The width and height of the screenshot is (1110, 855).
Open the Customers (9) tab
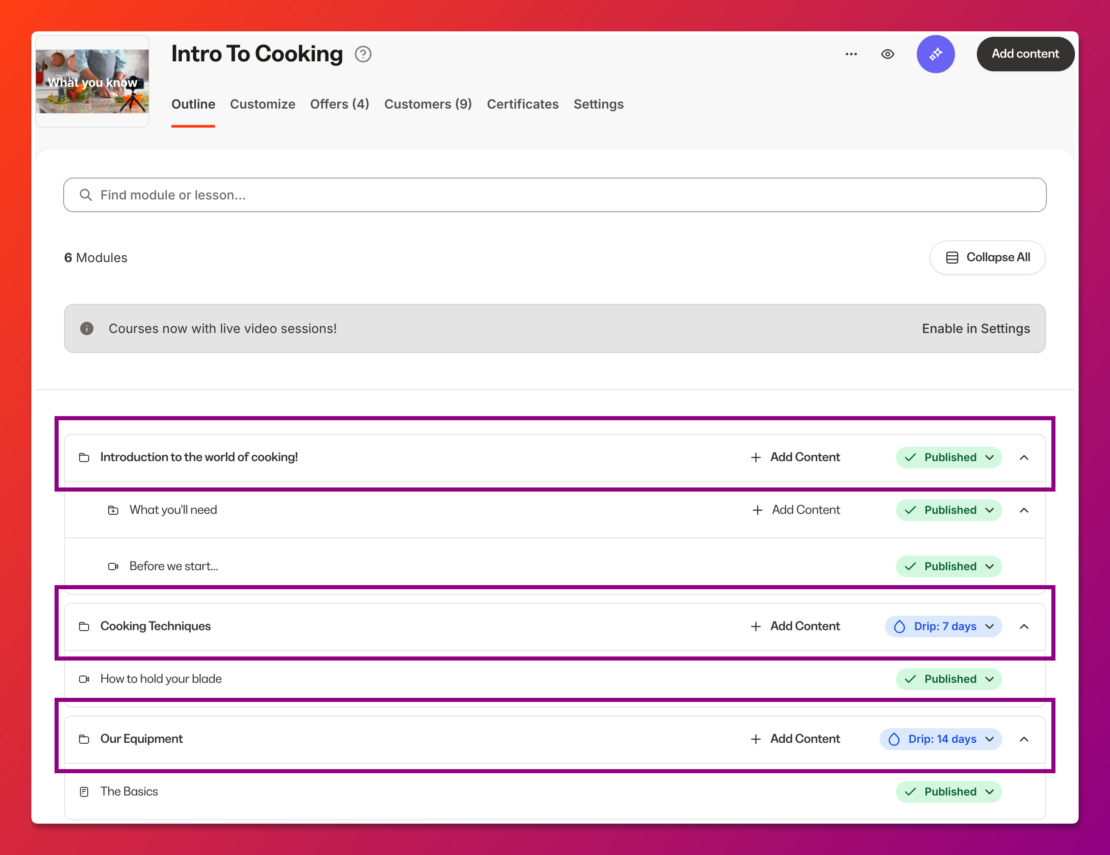(428, 104)
